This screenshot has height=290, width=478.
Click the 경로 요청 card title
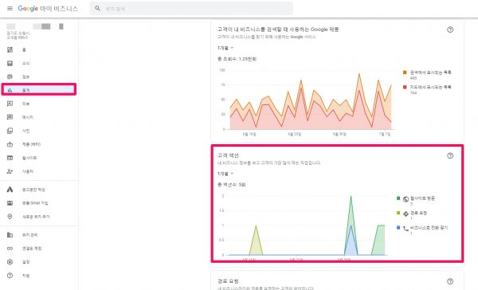click(x=228, y=281)
